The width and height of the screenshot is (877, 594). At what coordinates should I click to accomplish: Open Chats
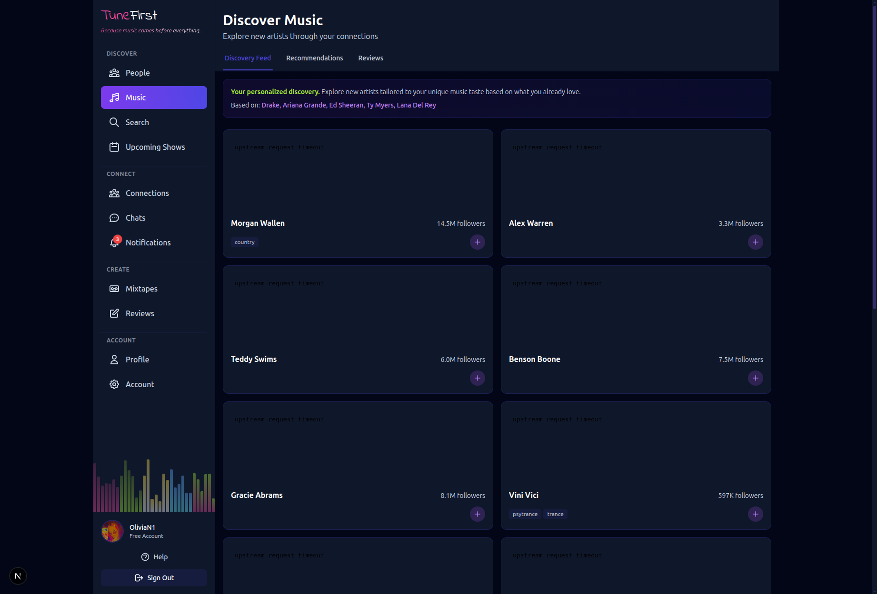point(135,217)
